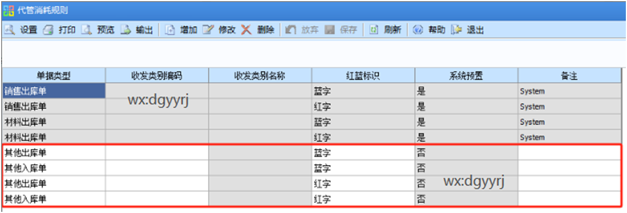Click the 红蓝标识 column header
The width and height of the screenshot is (627, 213).
(363, 75)
